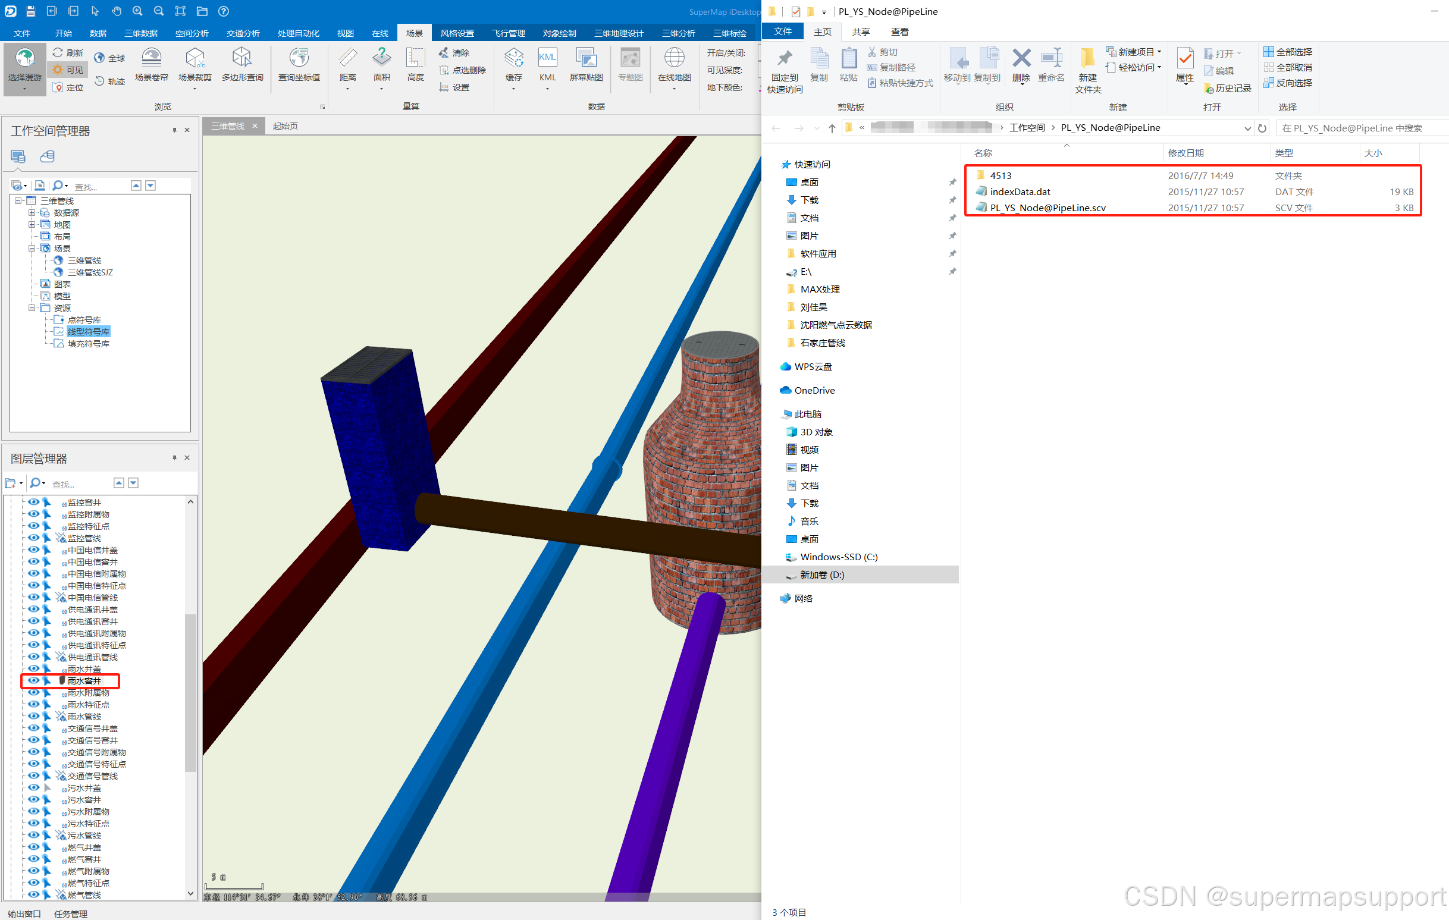The image size is (1449, 920).
Task: Click 全部选择 in the explorer ribbon
Action: pyautogui.click(x=1288, y=52)
